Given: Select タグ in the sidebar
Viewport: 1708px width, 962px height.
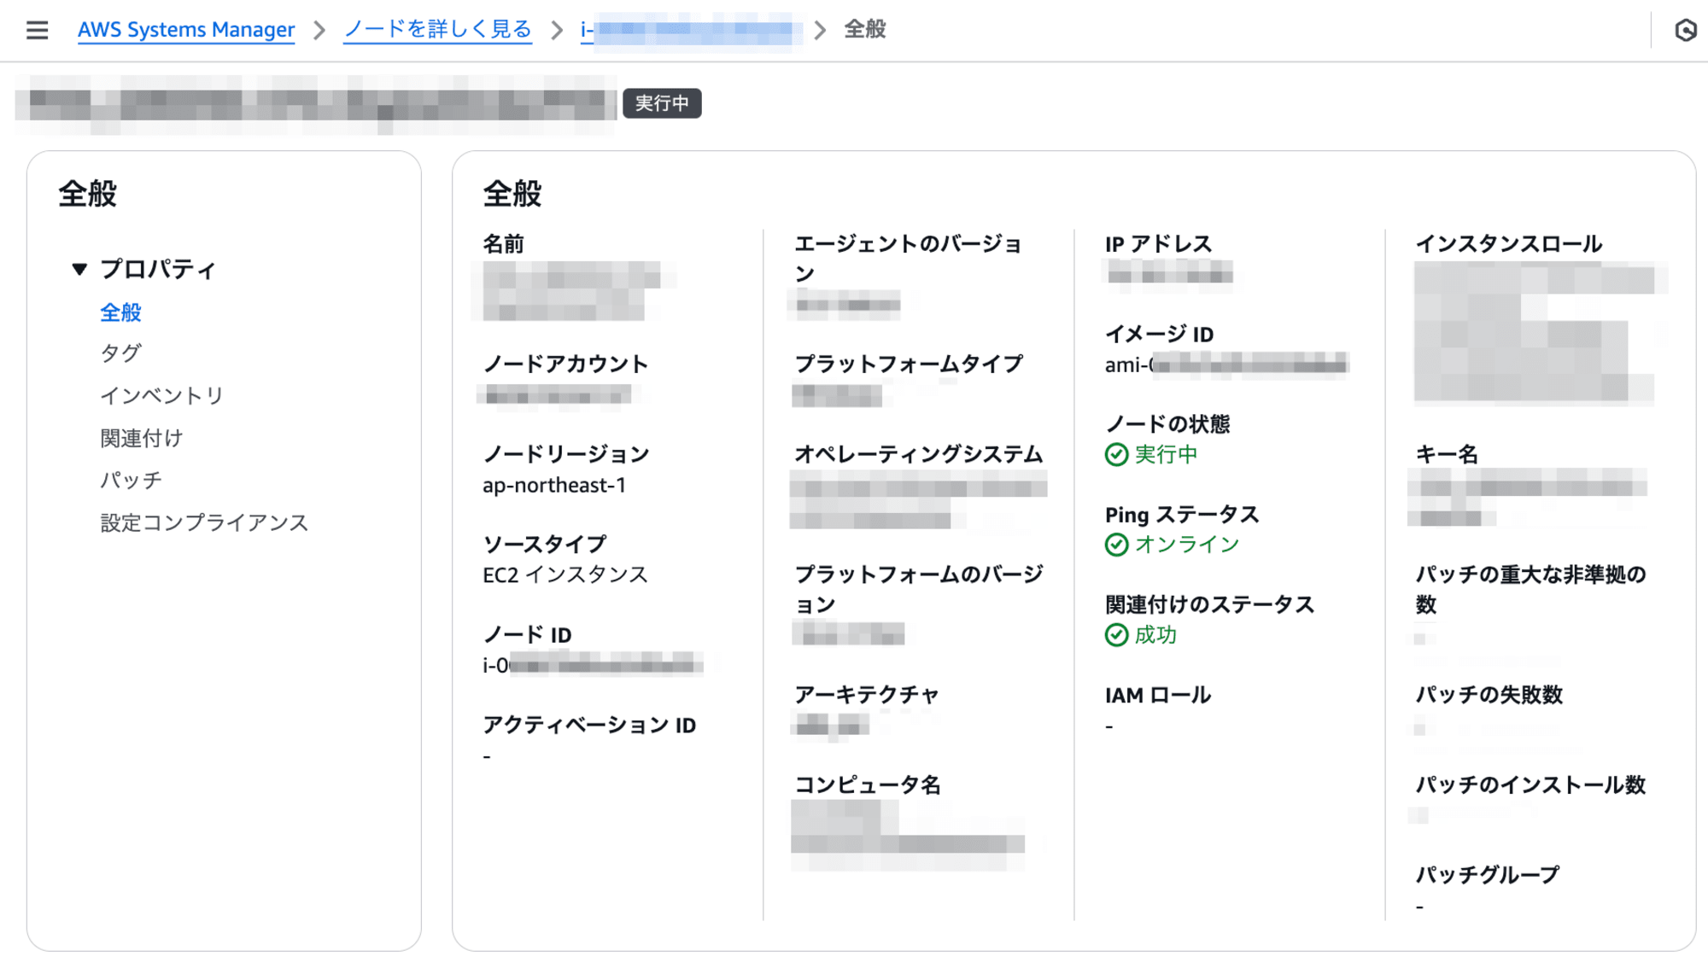Looking at the screenshot, I should [120, 353].
